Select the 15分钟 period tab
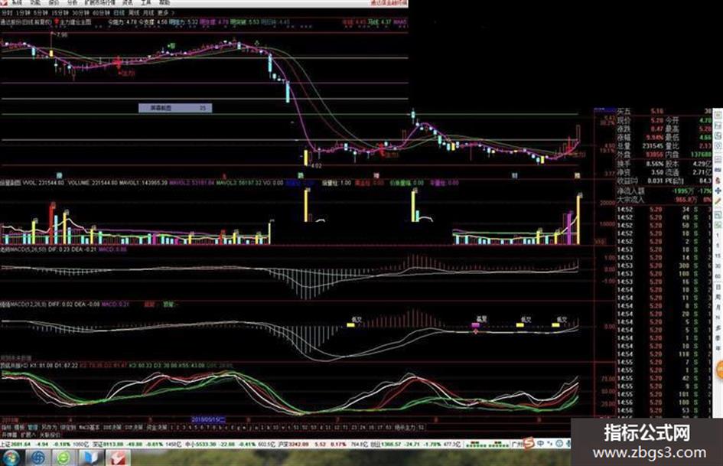Viewport: 723px width, 466px height. [60, 13]
